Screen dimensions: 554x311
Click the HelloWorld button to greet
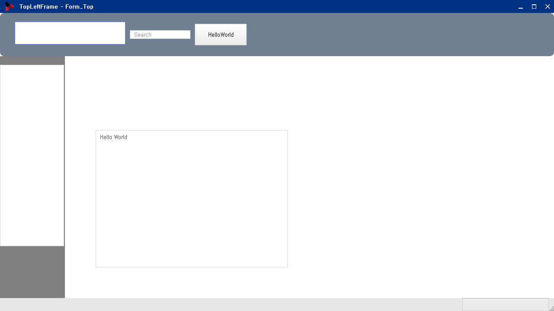coord(220,35)
